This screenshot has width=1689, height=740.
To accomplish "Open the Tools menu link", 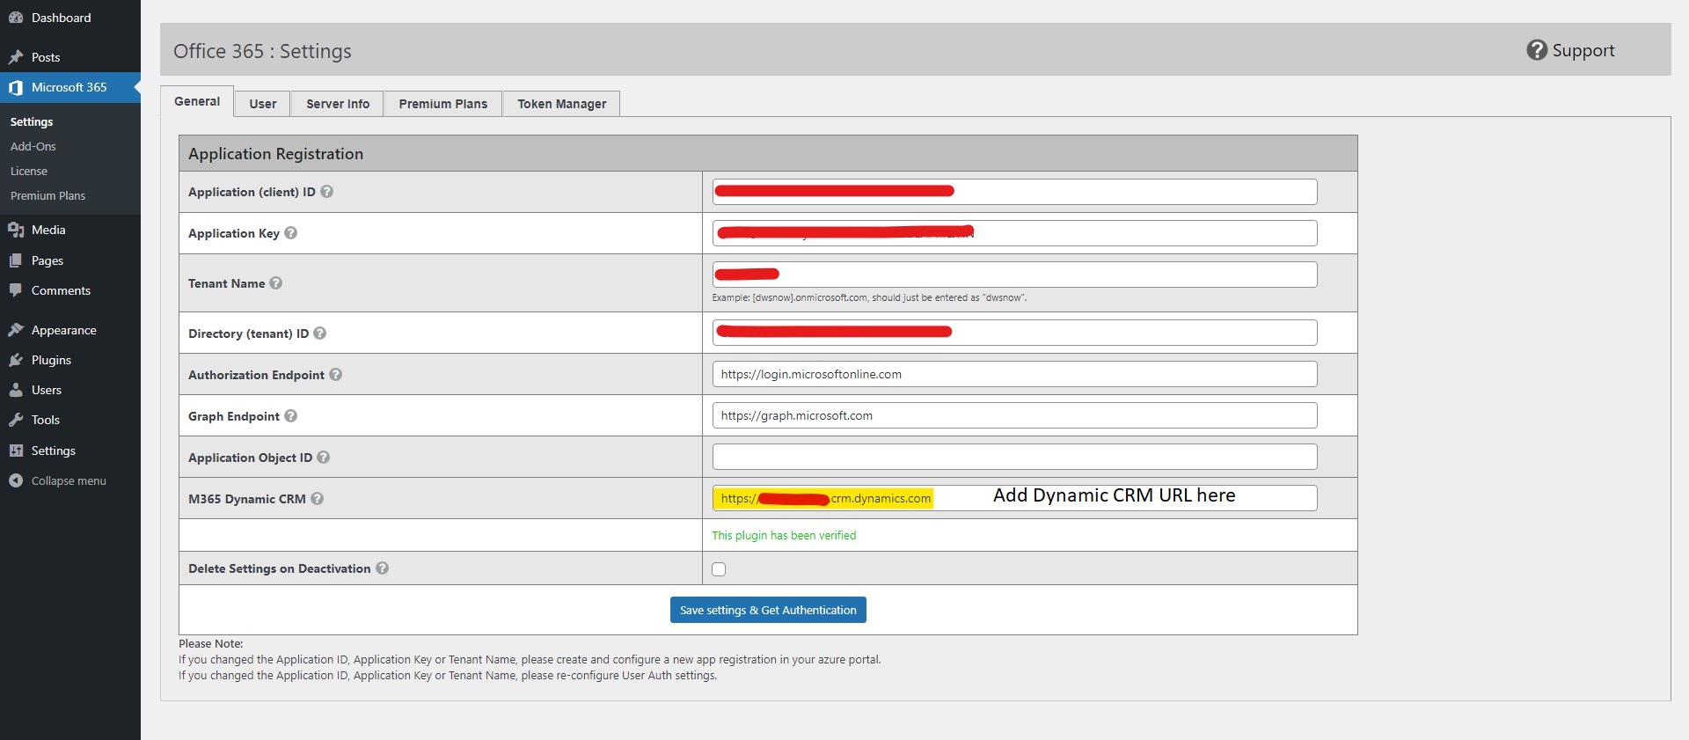I will tap(46, 420).
